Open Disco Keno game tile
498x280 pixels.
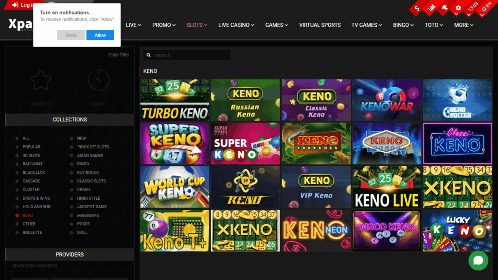(x=387, y=230)
